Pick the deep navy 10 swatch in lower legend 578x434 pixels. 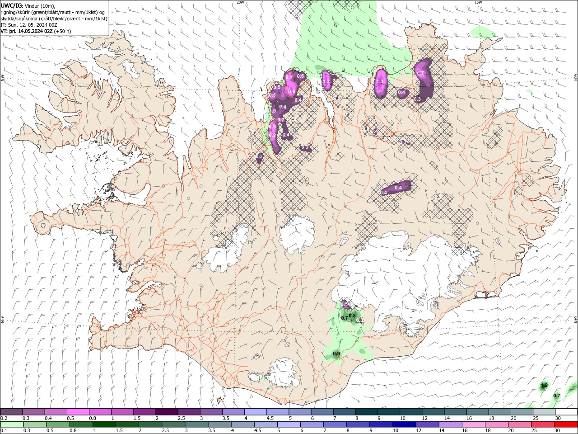[404, 425]
